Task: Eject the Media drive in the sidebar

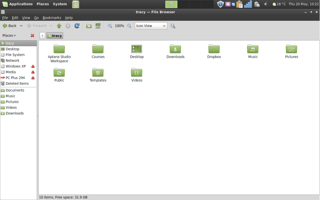Action: click(33, 72)
